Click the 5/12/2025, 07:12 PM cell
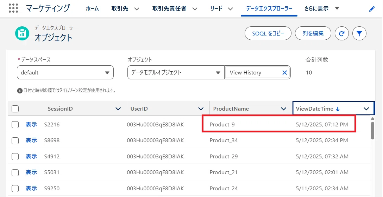 pos(322,125)
